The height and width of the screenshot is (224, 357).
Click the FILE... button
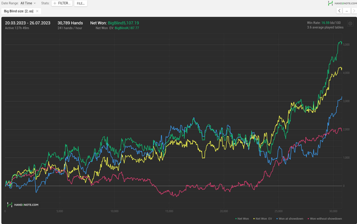click(81, 4)
